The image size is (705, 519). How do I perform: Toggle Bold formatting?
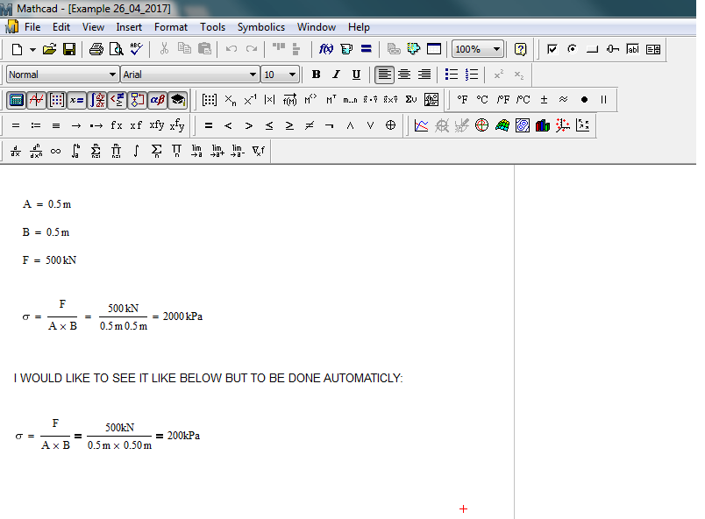tap(316, 75)
